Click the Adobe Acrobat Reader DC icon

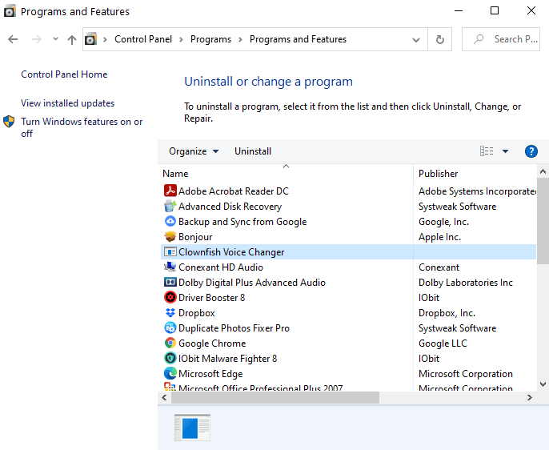(170, 191)
